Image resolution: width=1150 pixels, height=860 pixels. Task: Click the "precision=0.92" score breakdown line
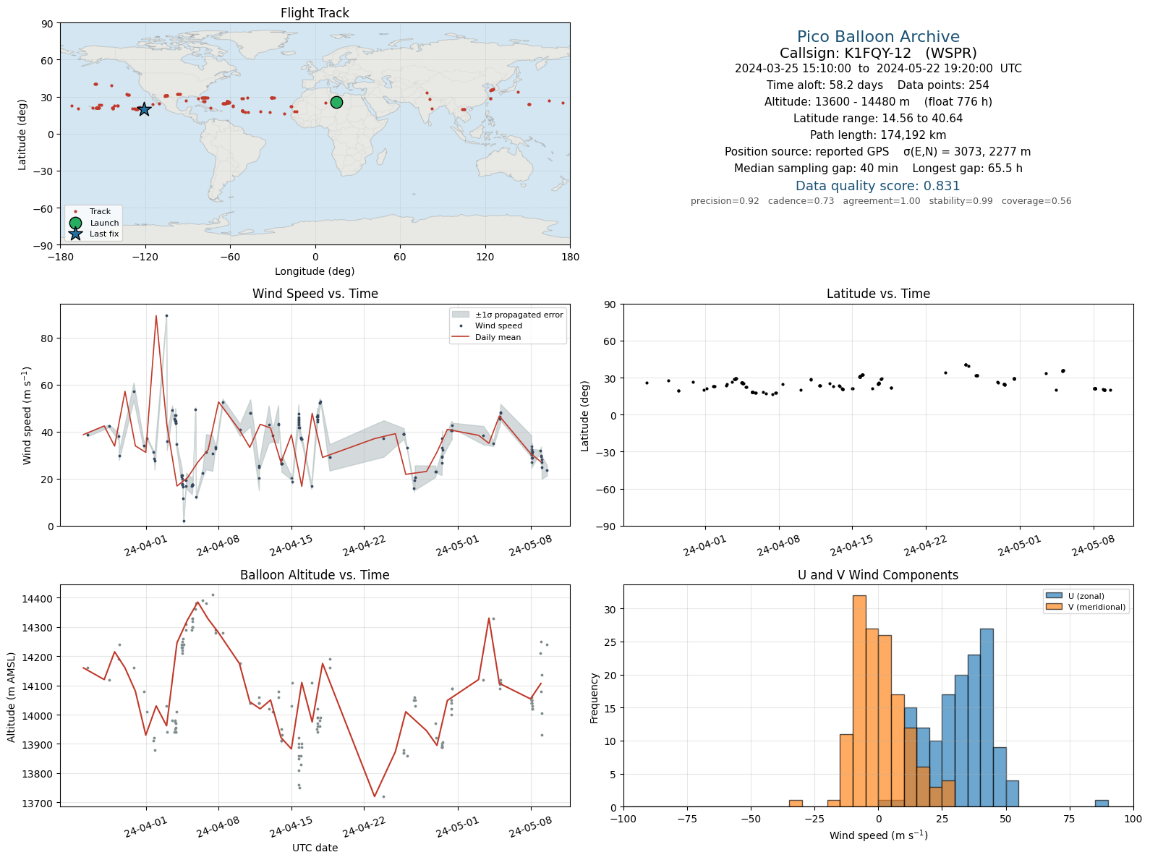881,201
